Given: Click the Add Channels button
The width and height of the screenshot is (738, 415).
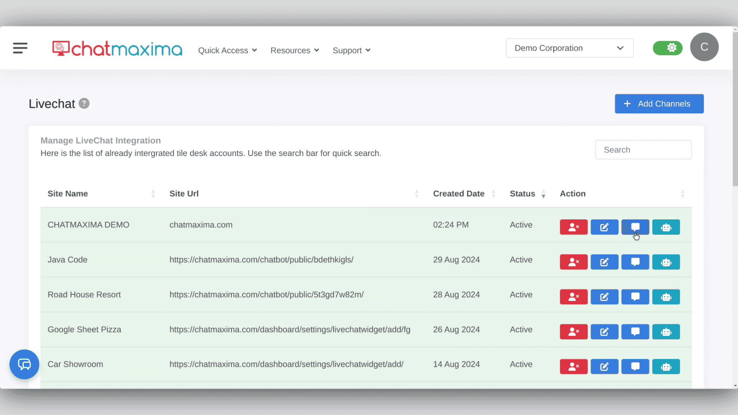Looking at the screenshot, I should pos(659,104).
